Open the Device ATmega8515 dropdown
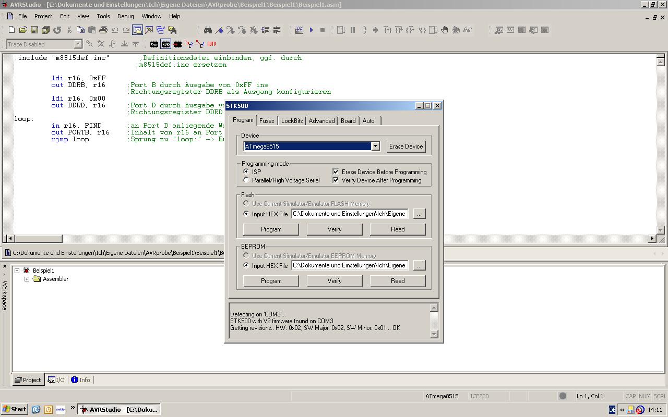 (375, 146)
